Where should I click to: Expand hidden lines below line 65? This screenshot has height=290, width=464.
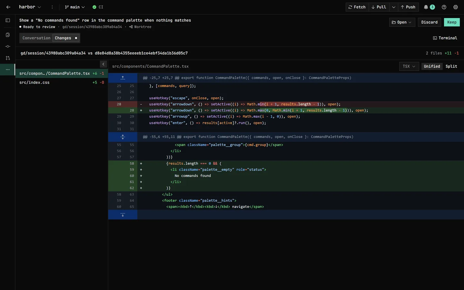(123, 215)
